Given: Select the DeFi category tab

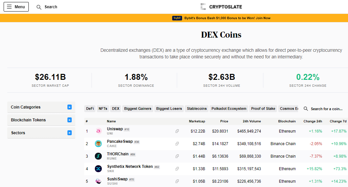Looking at the screenshot, I should point(90,109).
